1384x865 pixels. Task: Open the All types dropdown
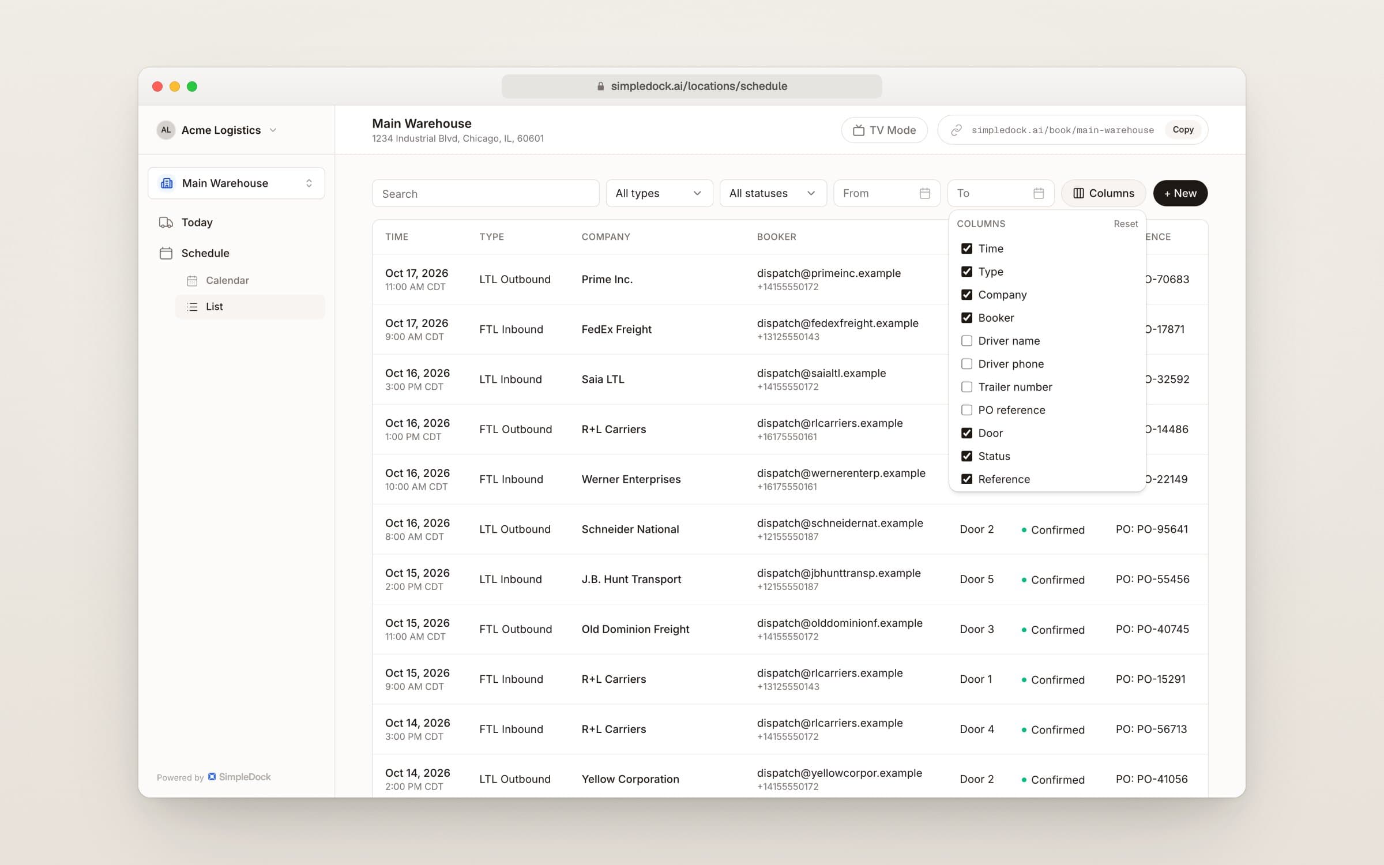[659, 193]
